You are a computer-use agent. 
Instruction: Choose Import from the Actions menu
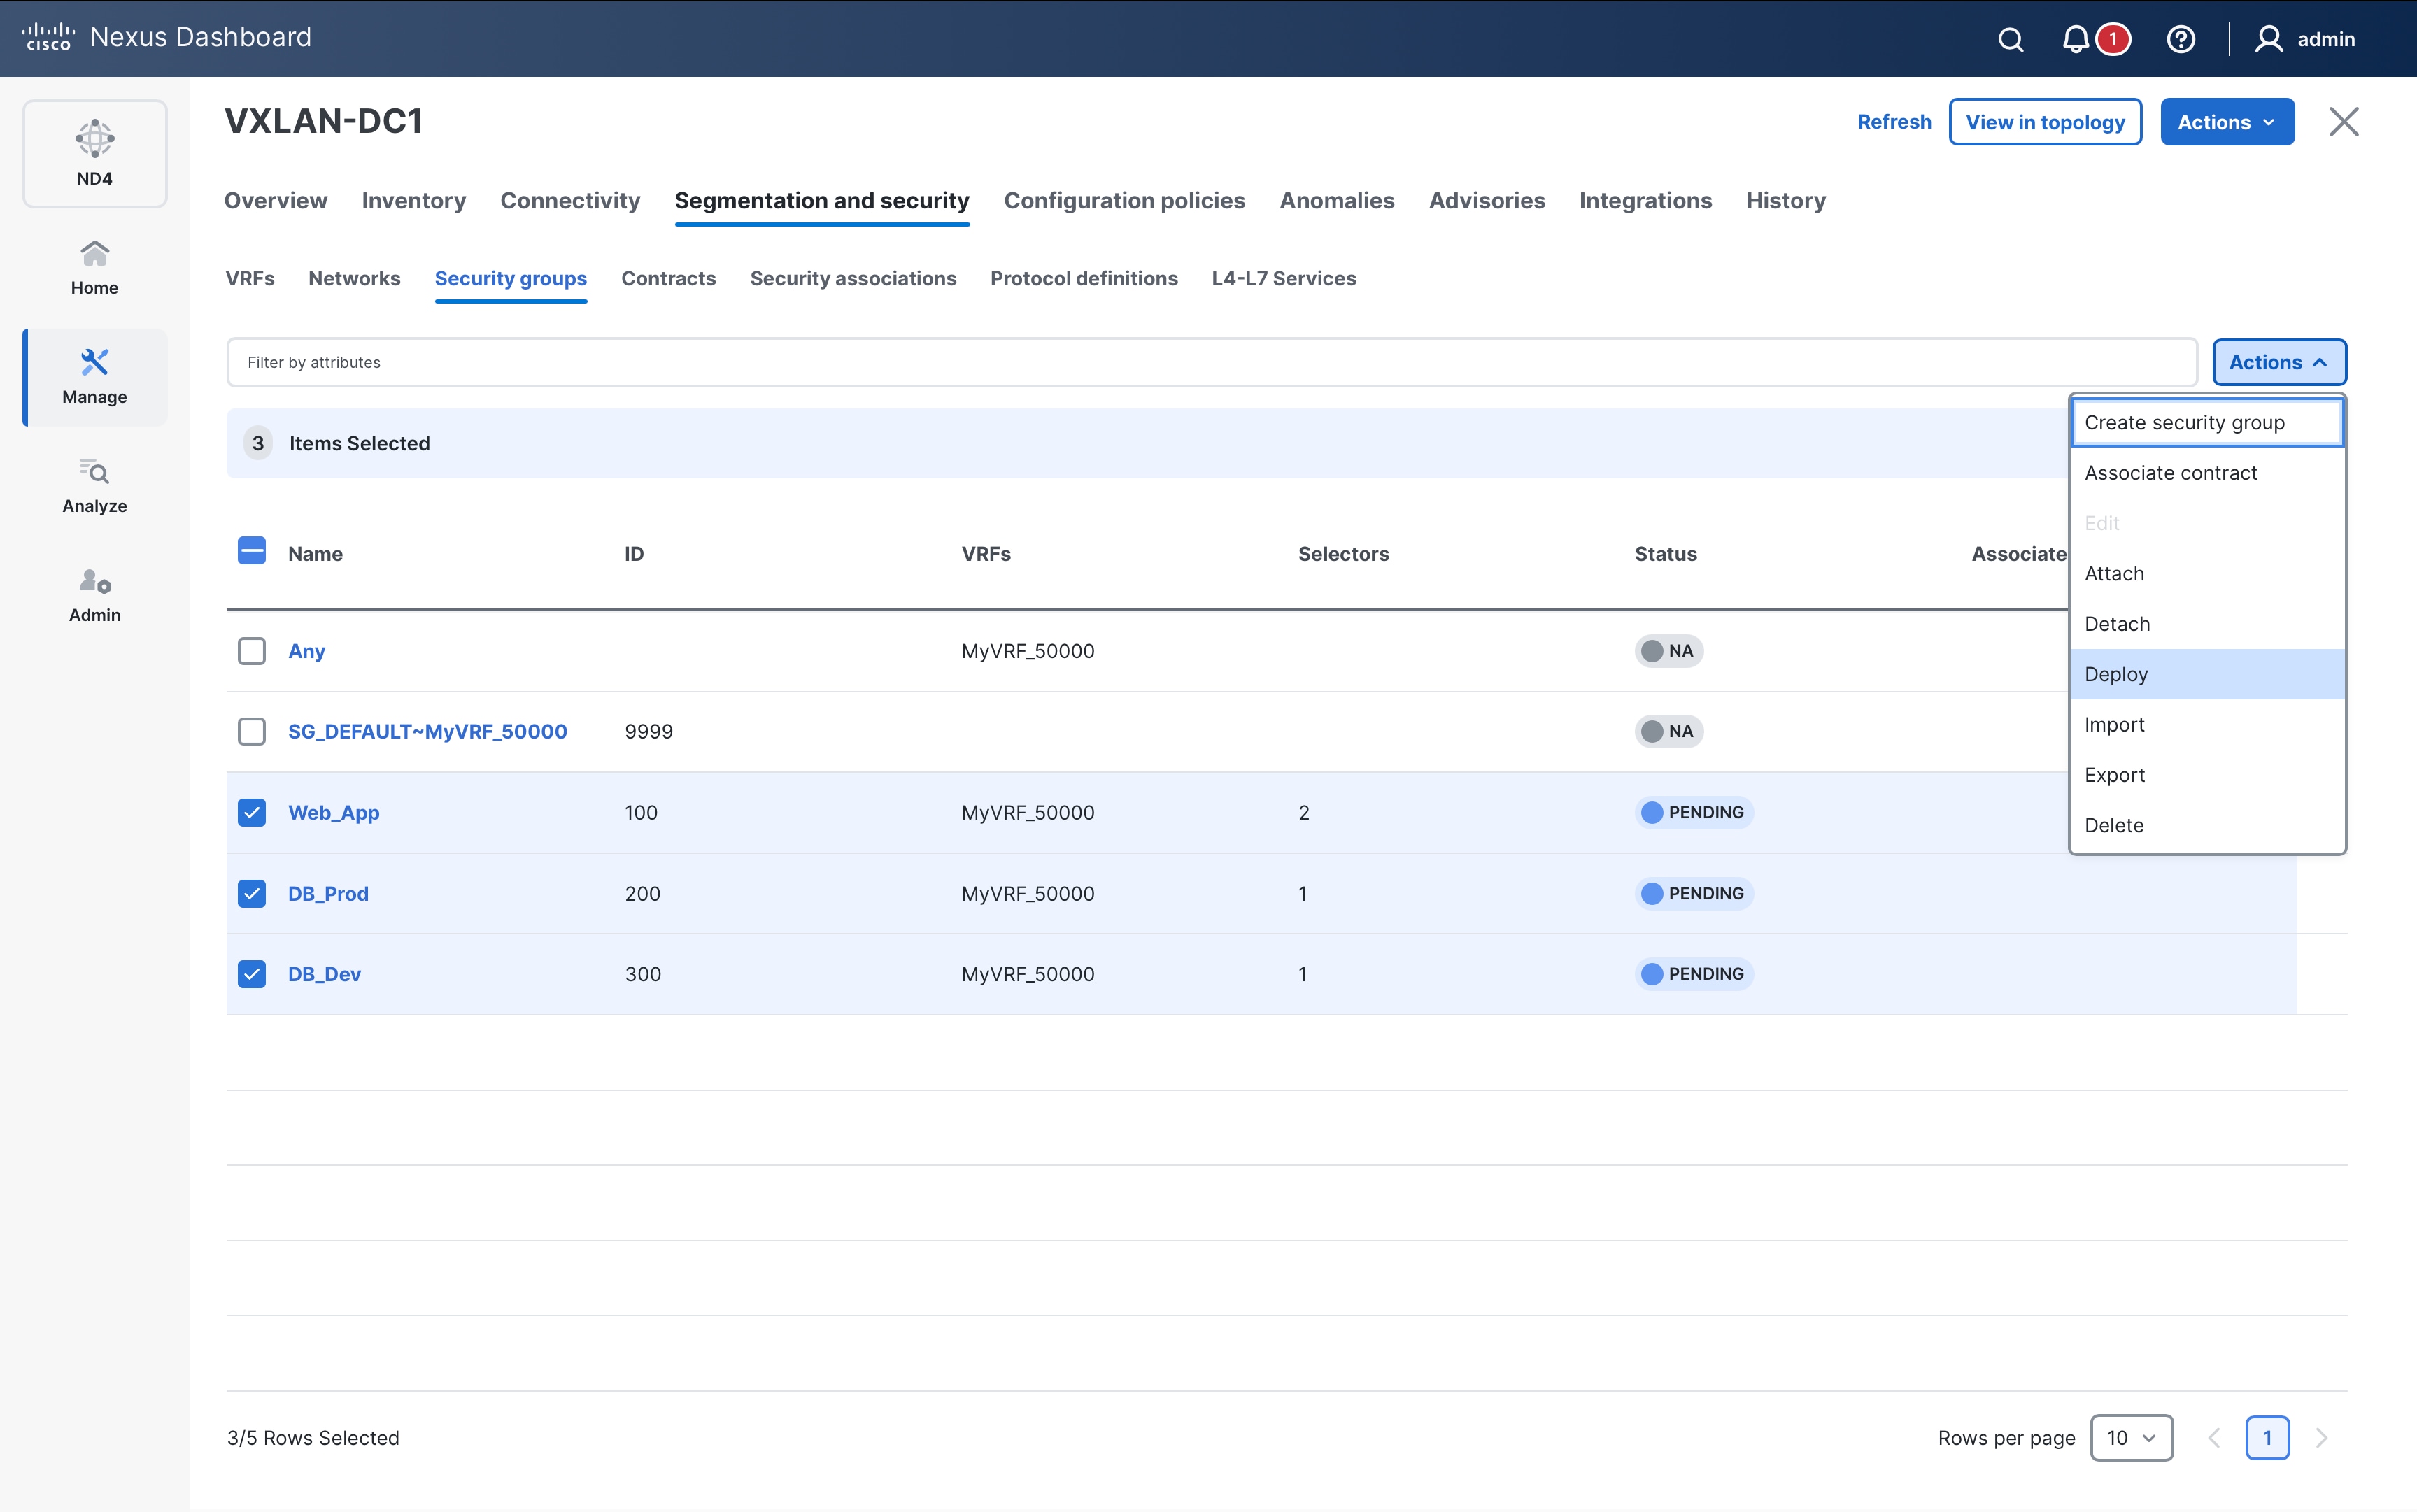[x=2207, y=724]
